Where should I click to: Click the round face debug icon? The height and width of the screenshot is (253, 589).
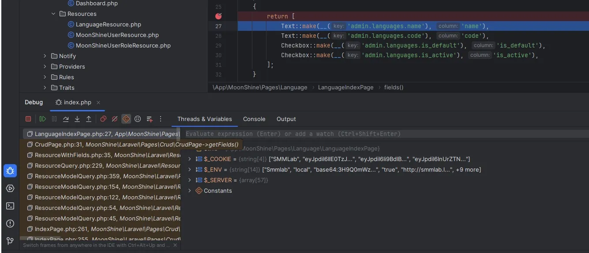[138, 119]
